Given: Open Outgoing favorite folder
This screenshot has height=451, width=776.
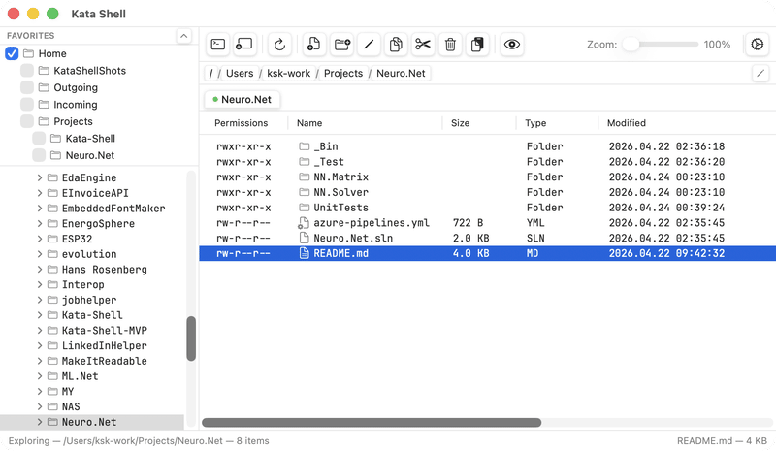Looking at the screenshot, I should pyautogui.click(x=76, y=87).
